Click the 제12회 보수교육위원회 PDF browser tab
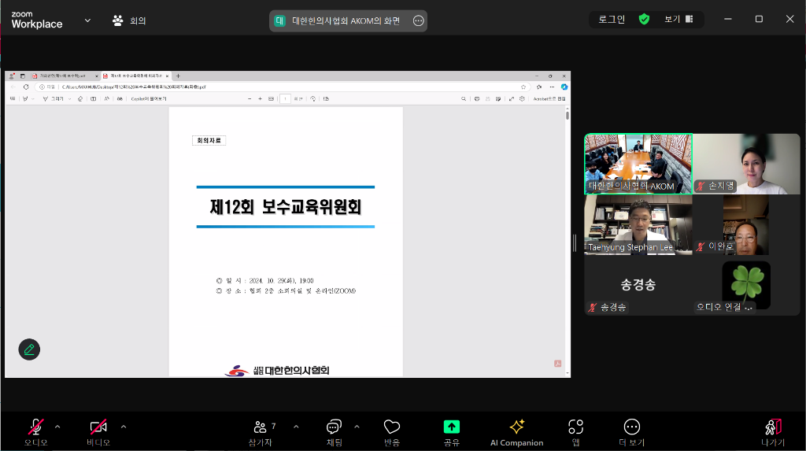Screen dimensions: 806x451 point(136,76)
